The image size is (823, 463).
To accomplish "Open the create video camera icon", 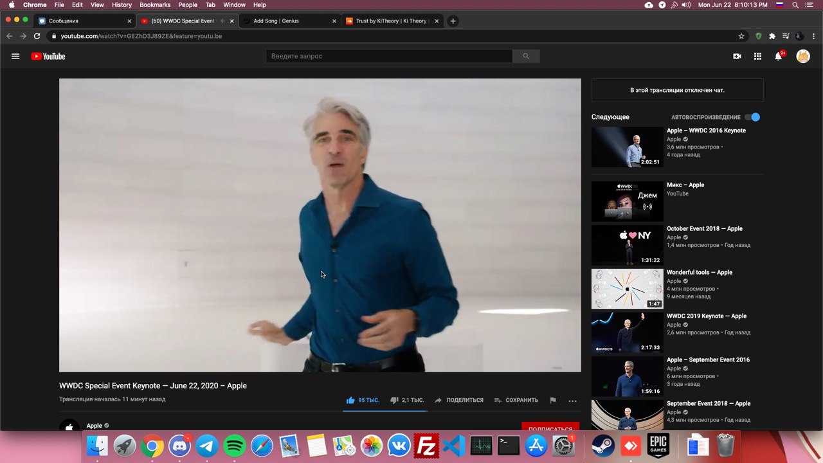I will [x=737, y=56].
